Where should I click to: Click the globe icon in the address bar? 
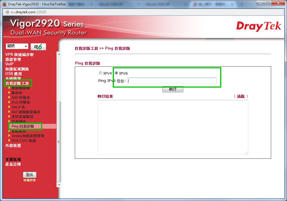[7, 12]
